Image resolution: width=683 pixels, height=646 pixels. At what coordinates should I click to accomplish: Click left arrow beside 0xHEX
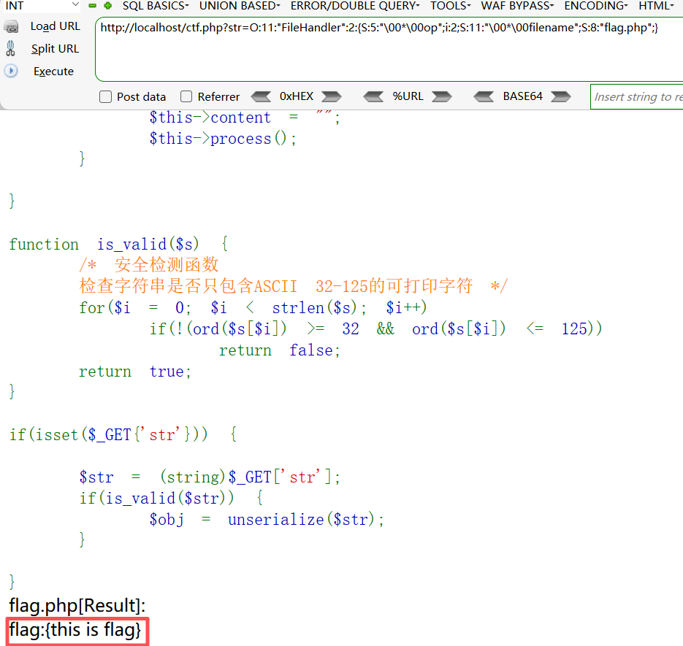click(261, 96)
